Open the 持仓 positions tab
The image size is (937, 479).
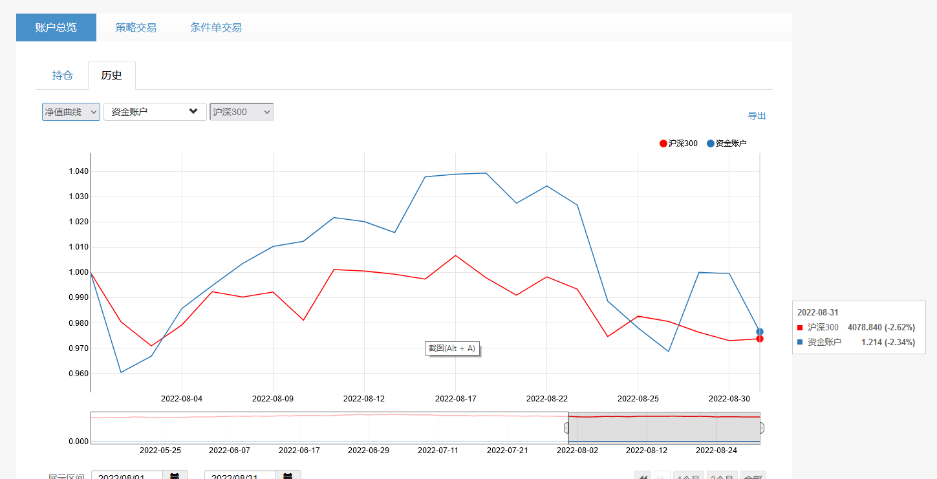click(62, 76)
